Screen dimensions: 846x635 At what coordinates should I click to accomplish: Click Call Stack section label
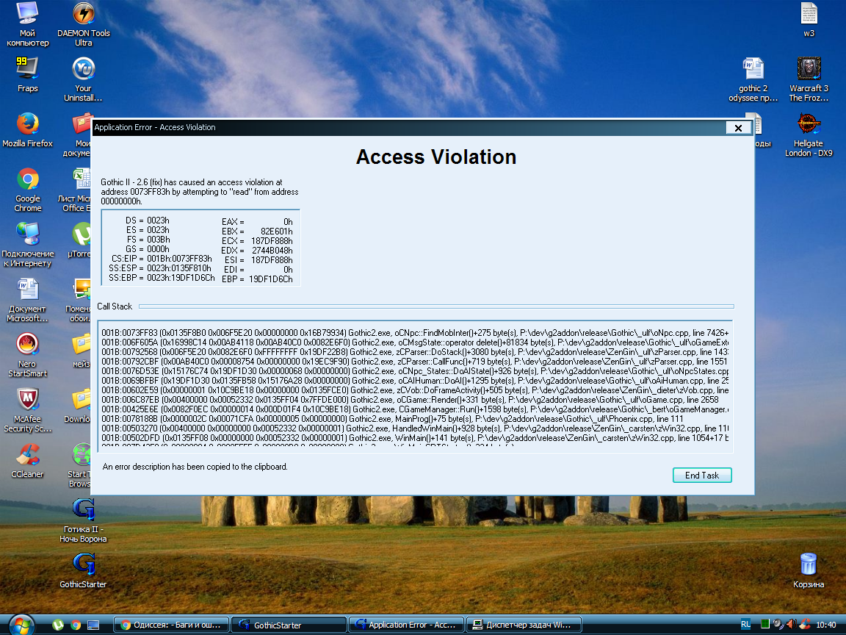[x=115, y=306]
